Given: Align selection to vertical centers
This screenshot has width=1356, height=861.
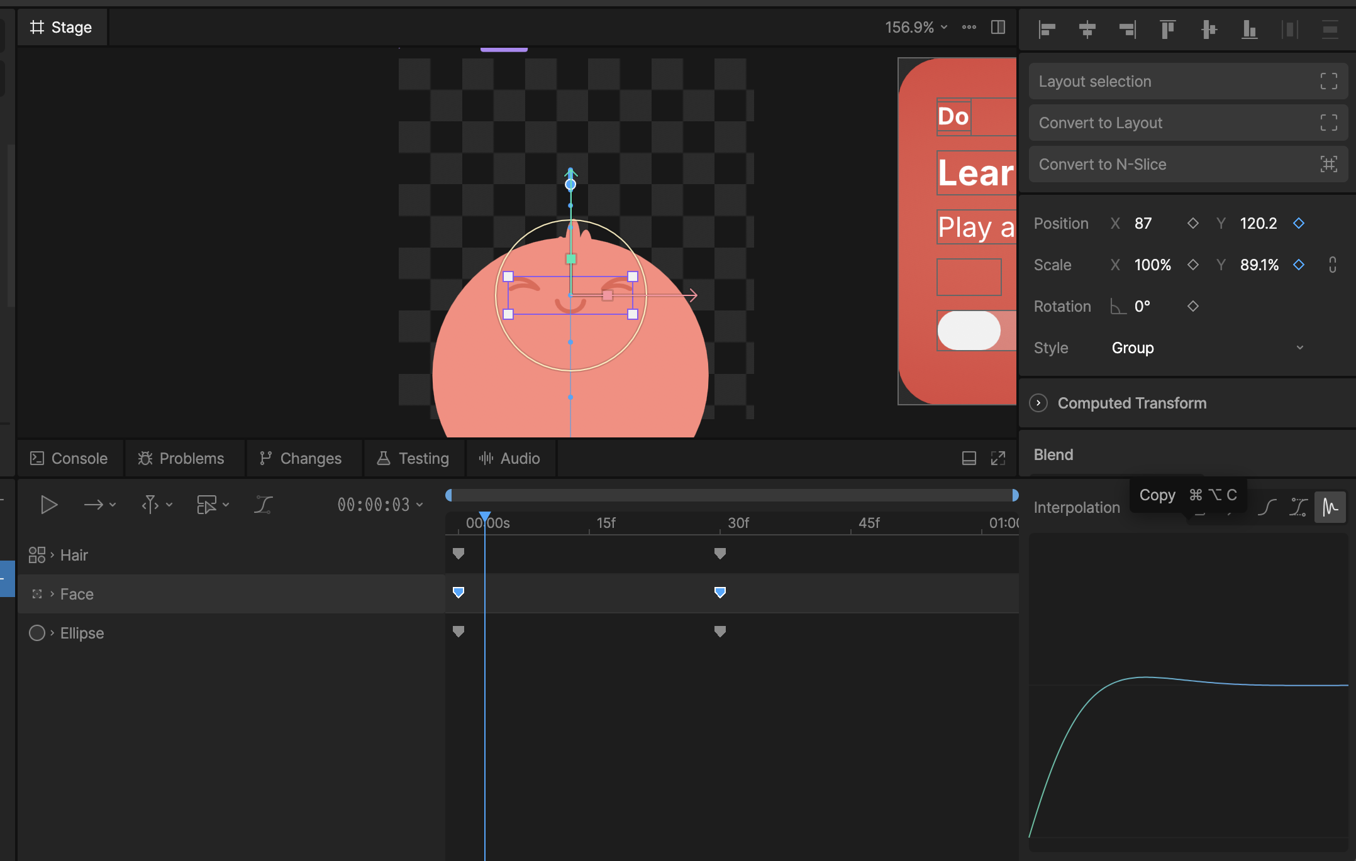Looking at the screenshot, I should coord(1208,29).
